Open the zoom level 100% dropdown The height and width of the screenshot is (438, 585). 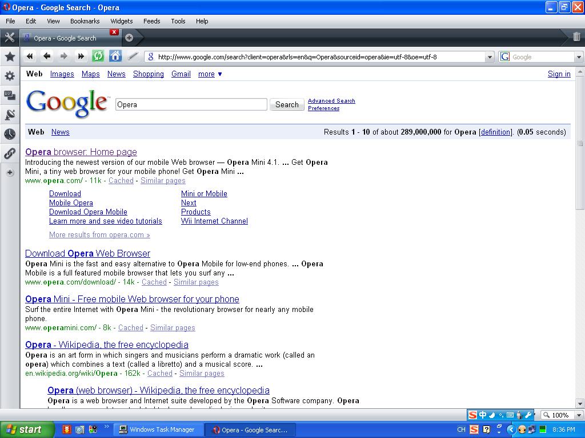(579, 415)
